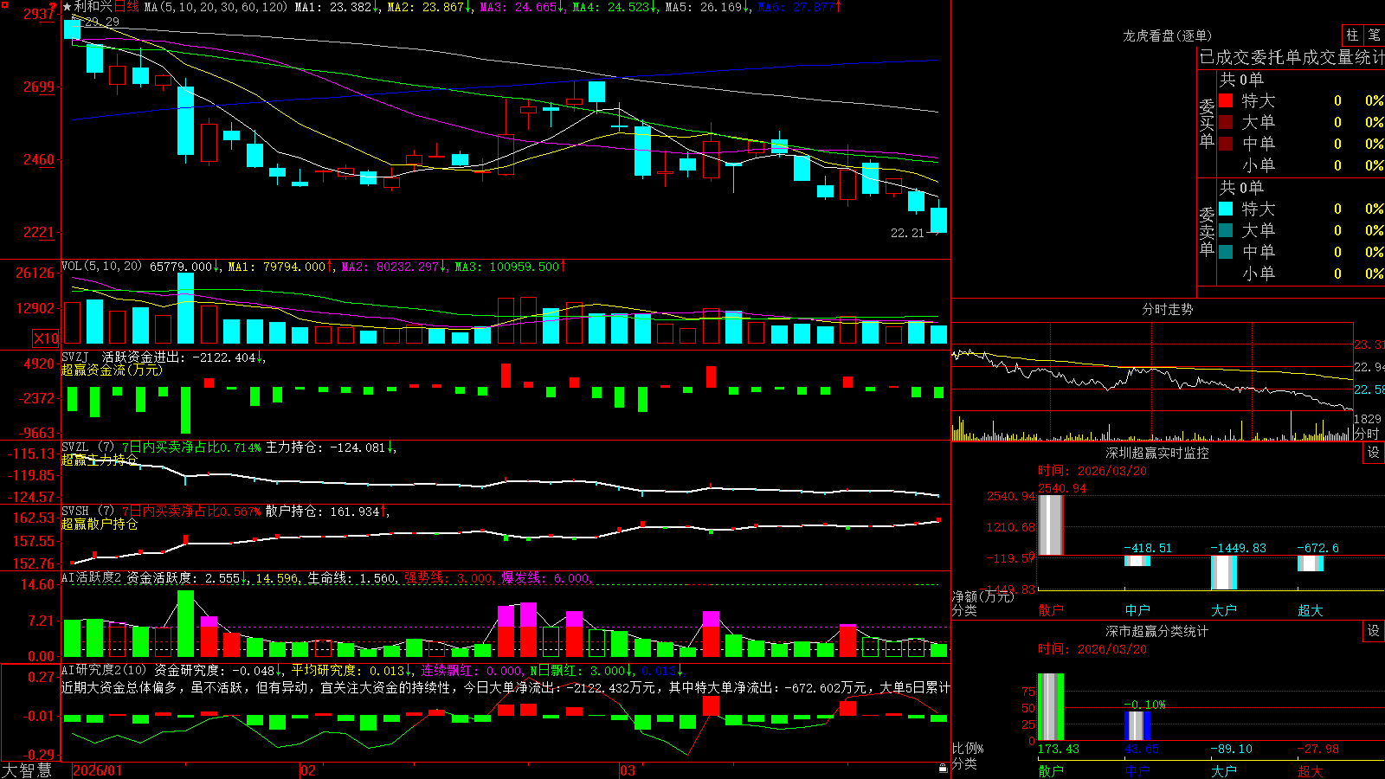Screen dimensions: 1385x779
Task: Click the X10 volume scale box
Action: [46, 338]
